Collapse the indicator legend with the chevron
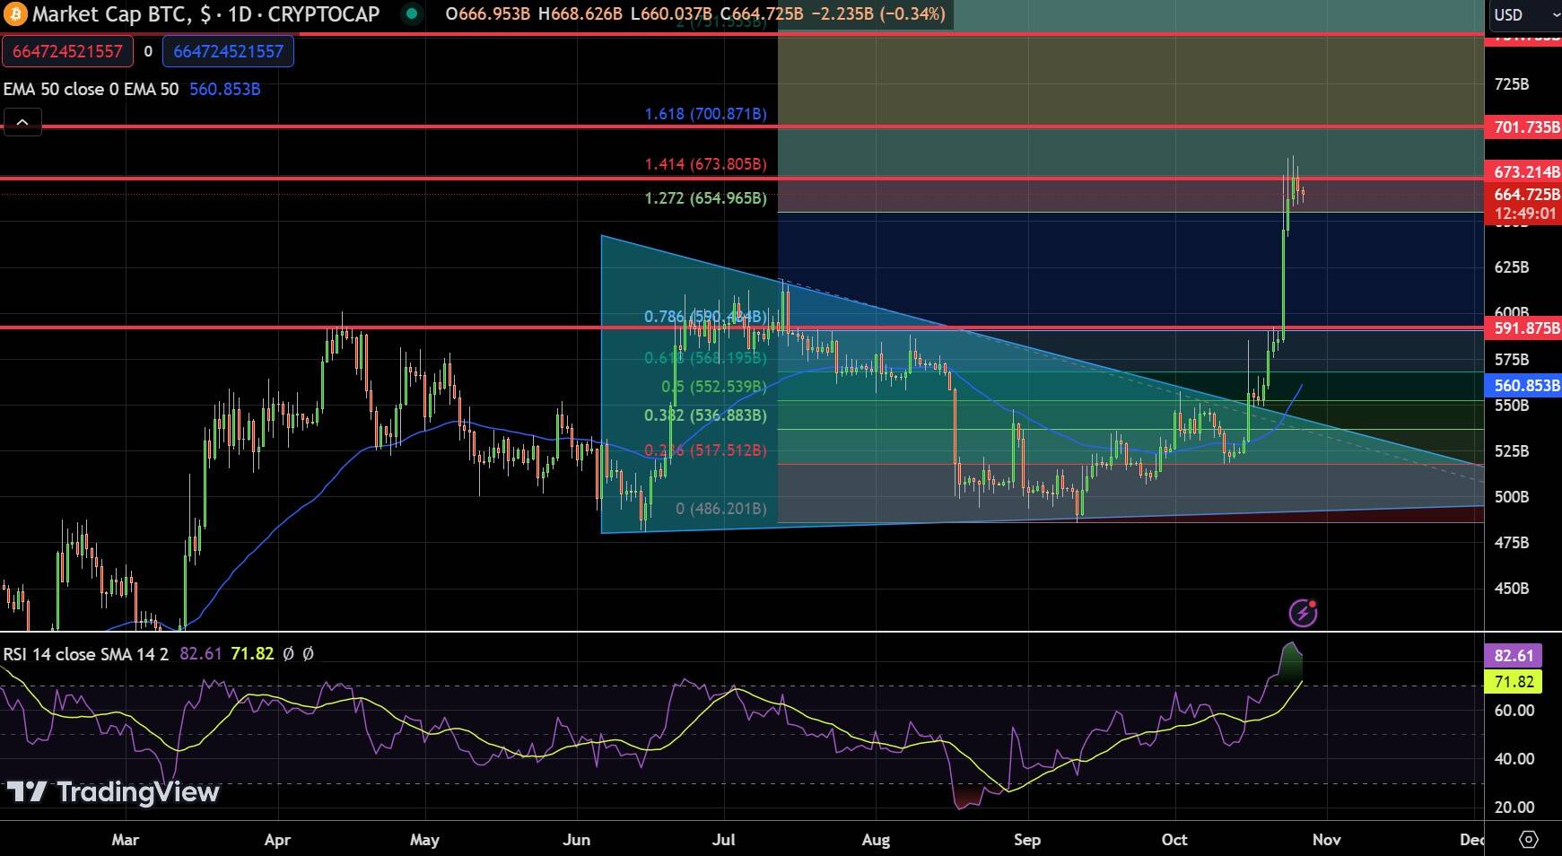The height and width of the screenshot is (856, 1562). coord(22,122)
